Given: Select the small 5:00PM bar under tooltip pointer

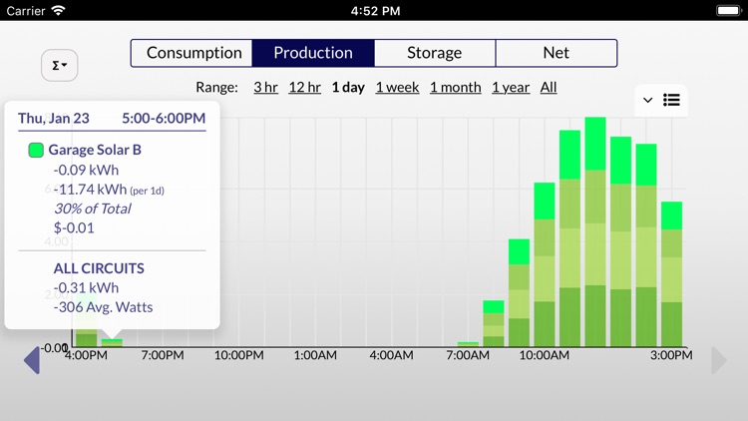Looking at the screenshot, I should [x=112, y=343].
